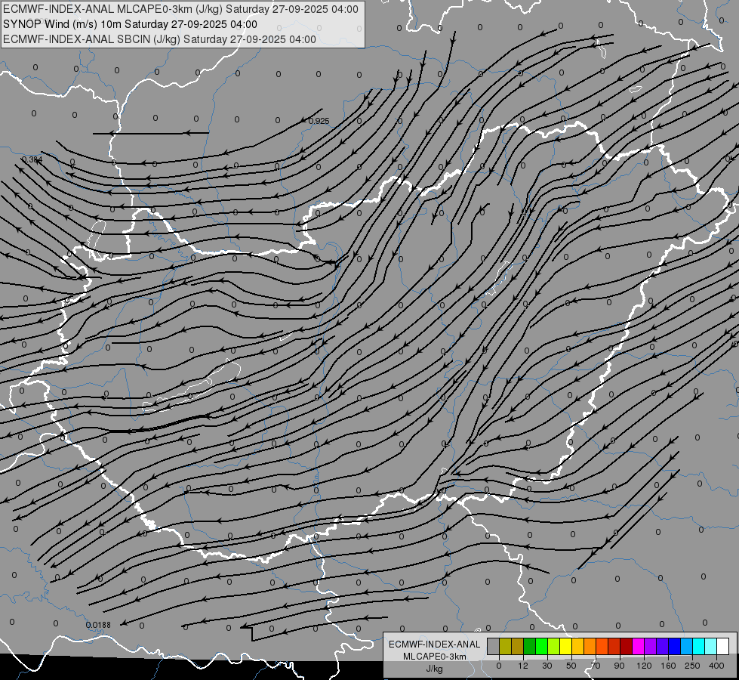Image resolution: width=739 pixels, height=680 pixels.
Task: Click the 0.384 grid value on the map
Action: [32, 160]
